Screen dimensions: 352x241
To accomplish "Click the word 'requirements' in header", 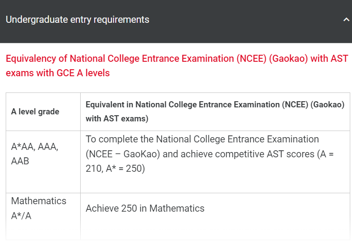I will [121, 20].
